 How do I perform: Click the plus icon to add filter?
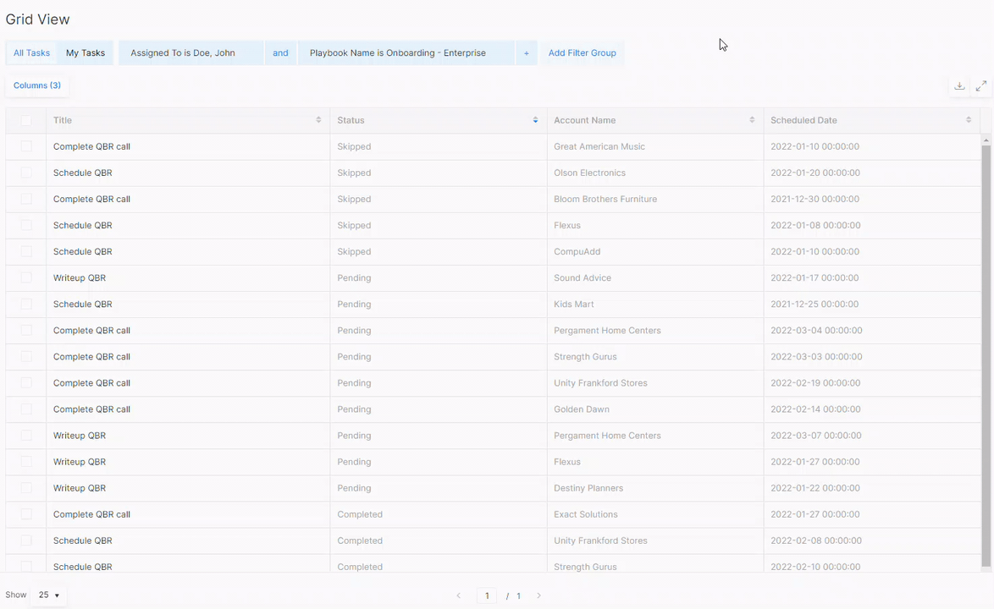click(x=526, y=53)
